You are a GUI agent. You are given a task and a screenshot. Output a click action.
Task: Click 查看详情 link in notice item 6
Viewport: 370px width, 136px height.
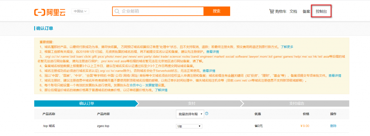point(335,76)
